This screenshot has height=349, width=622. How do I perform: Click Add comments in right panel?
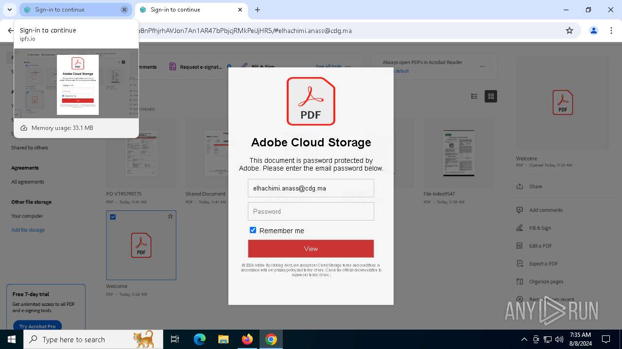tap(546, 210)
